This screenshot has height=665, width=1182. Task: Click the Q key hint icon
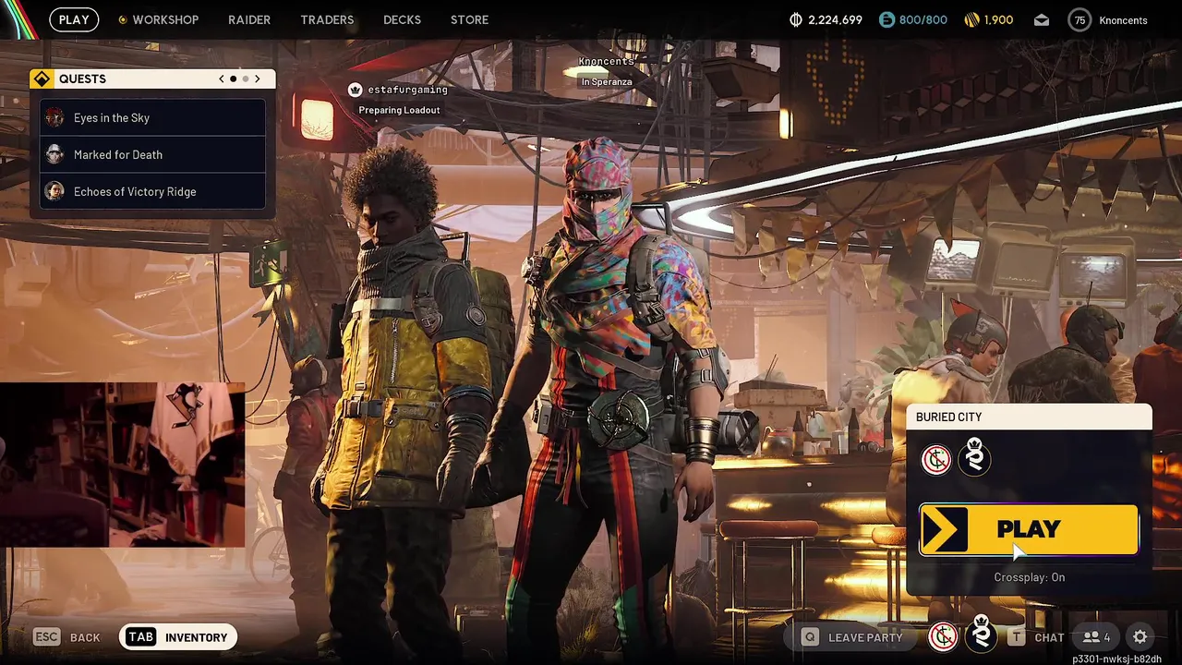click(x=810, y=637)
